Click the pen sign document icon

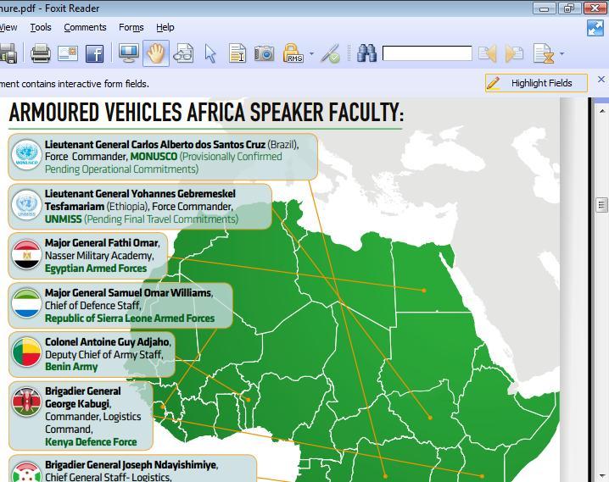330,53
